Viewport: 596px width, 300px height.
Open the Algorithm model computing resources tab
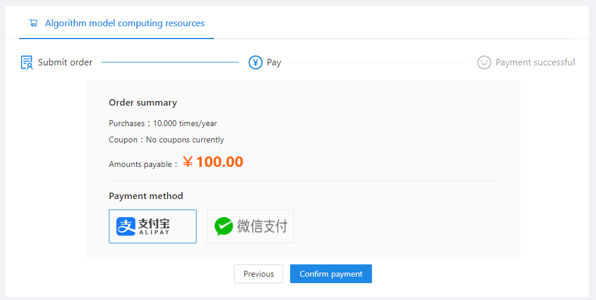pyautogui.click(x=124, y=23)
